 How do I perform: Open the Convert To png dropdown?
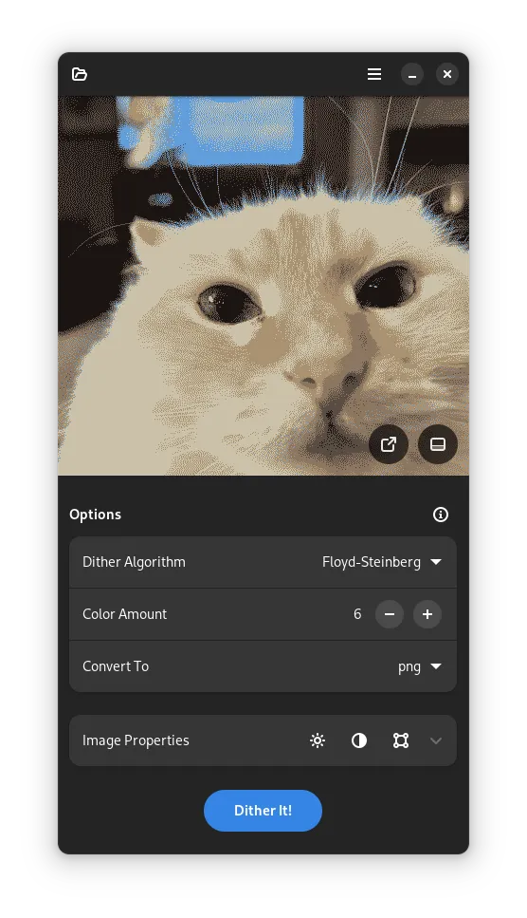(x=420, y=666)
